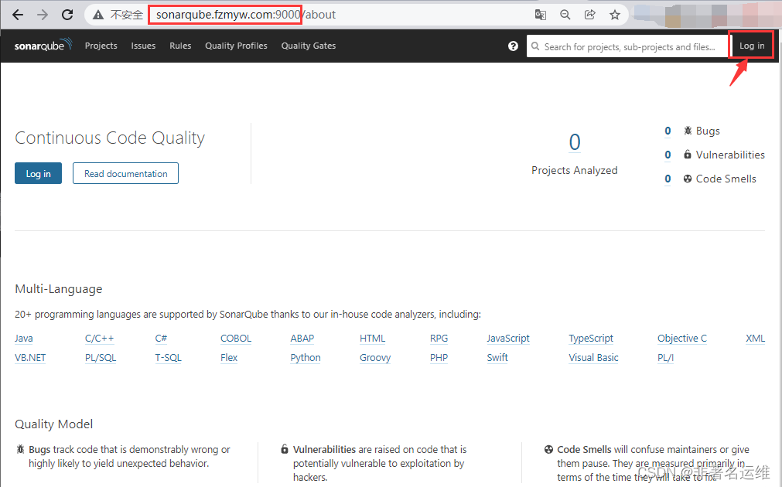Open the PL/I language link
The image size is (782, 487).
tap(665, 357)
